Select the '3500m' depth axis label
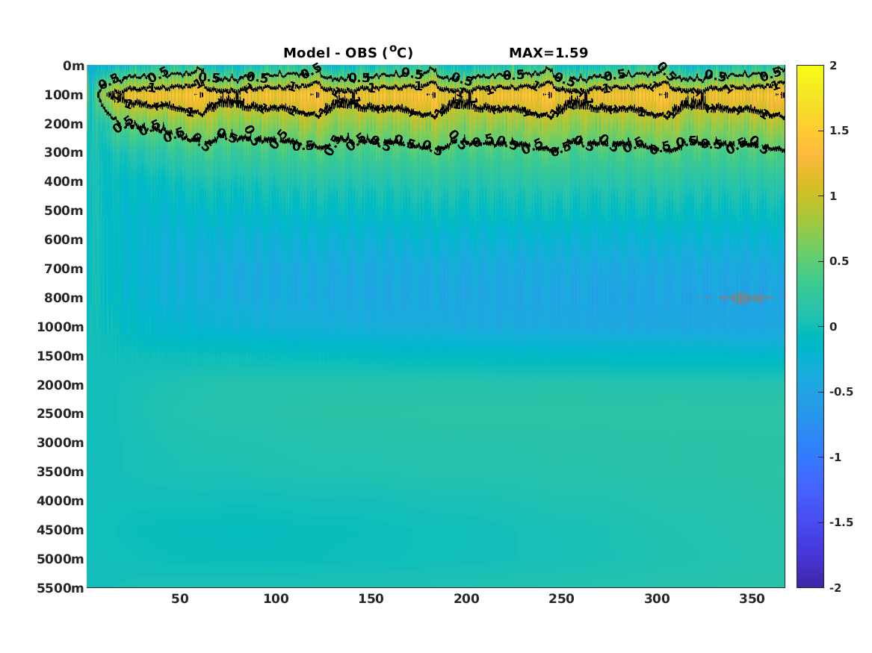The image size is (872, 653). pyautogui.click(x=61, y=472)
